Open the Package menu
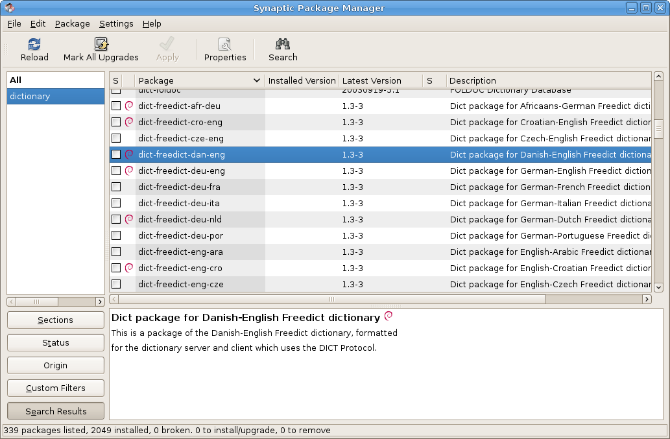Image resolution: width=670 pixels, height=439 pixels. (x=72, y=23)
